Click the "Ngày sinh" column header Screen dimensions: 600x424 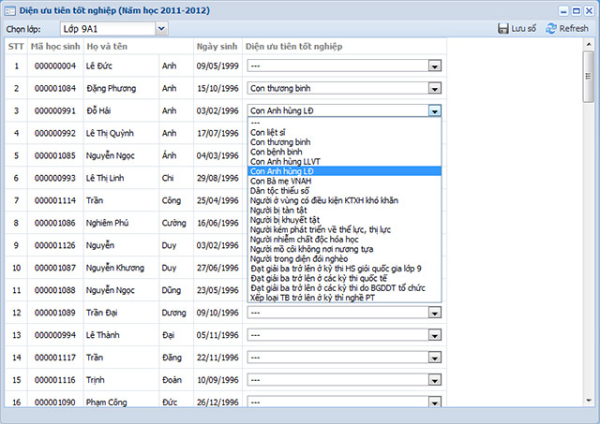[x=217, y=45]
